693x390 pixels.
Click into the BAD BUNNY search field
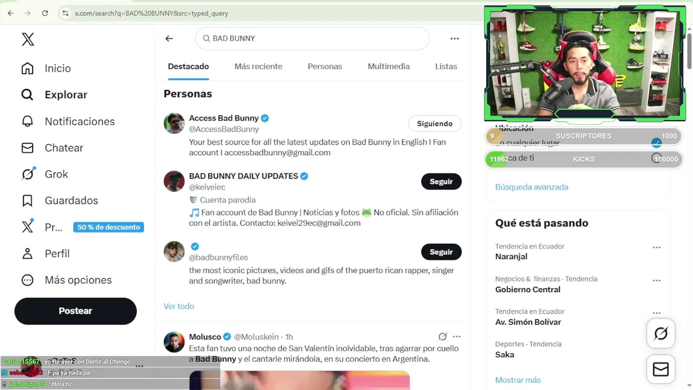312,38
